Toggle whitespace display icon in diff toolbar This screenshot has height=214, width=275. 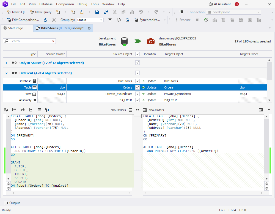[x=23, y=110]
